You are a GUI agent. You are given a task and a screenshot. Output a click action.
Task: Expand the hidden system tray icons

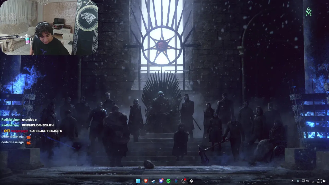pyautogui.click(x=292, y=181)
